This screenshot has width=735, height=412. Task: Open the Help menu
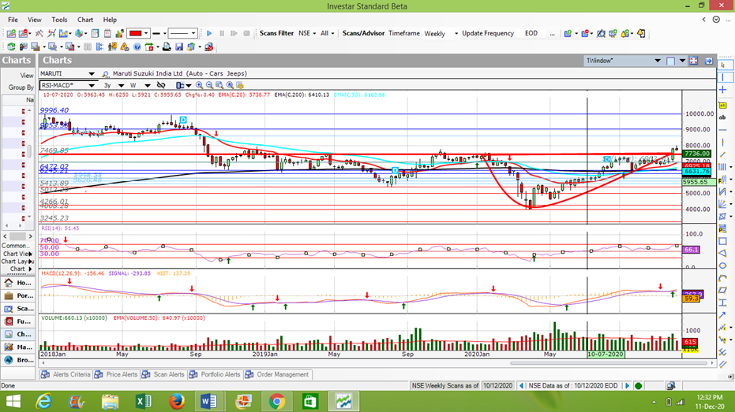pos(110,20)
